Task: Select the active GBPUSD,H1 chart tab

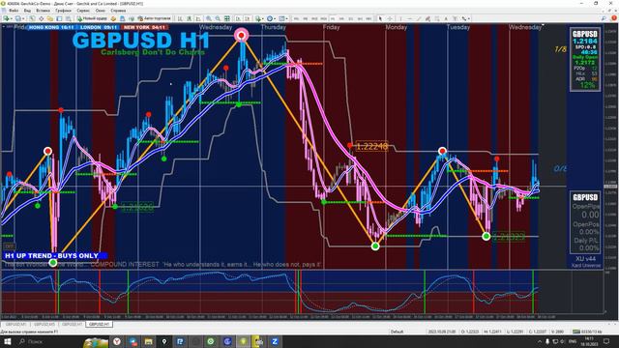Action: pyautogui.click(x=99, y=325)
